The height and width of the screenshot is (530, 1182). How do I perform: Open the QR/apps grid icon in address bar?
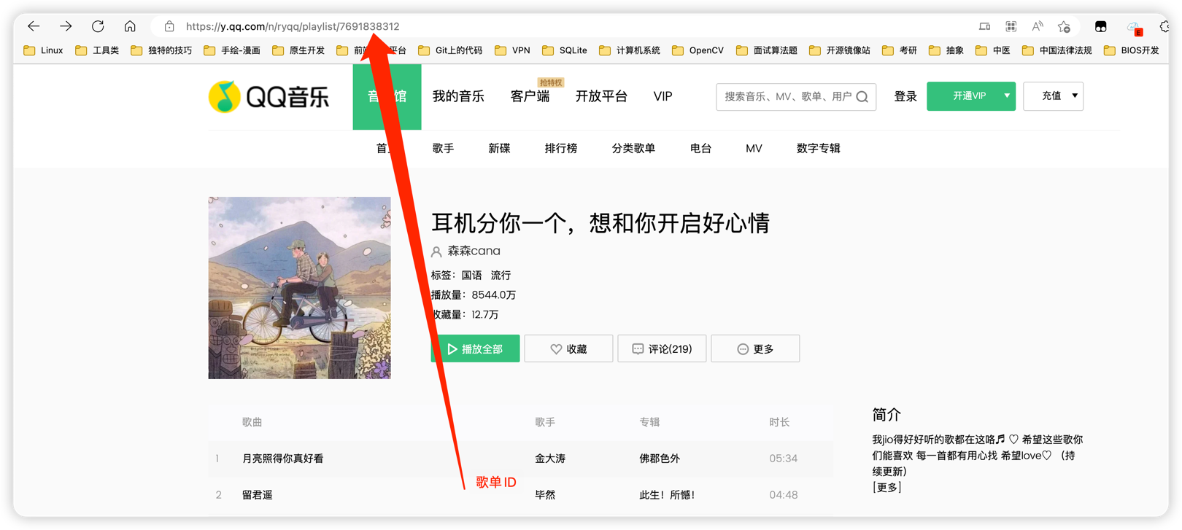pyautogui.click(x=1011, y=27)
